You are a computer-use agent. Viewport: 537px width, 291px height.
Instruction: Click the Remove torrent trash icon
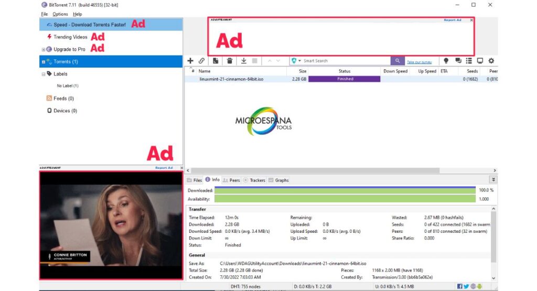[x=230, y=61]
